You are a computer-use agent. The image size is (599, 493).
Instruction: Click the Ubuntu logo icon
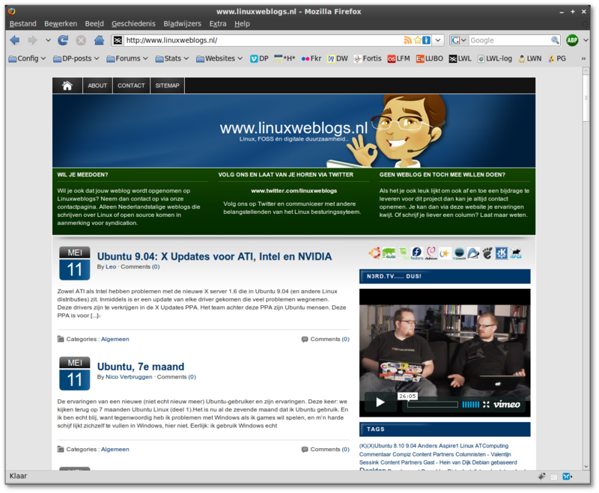[375, 253]
